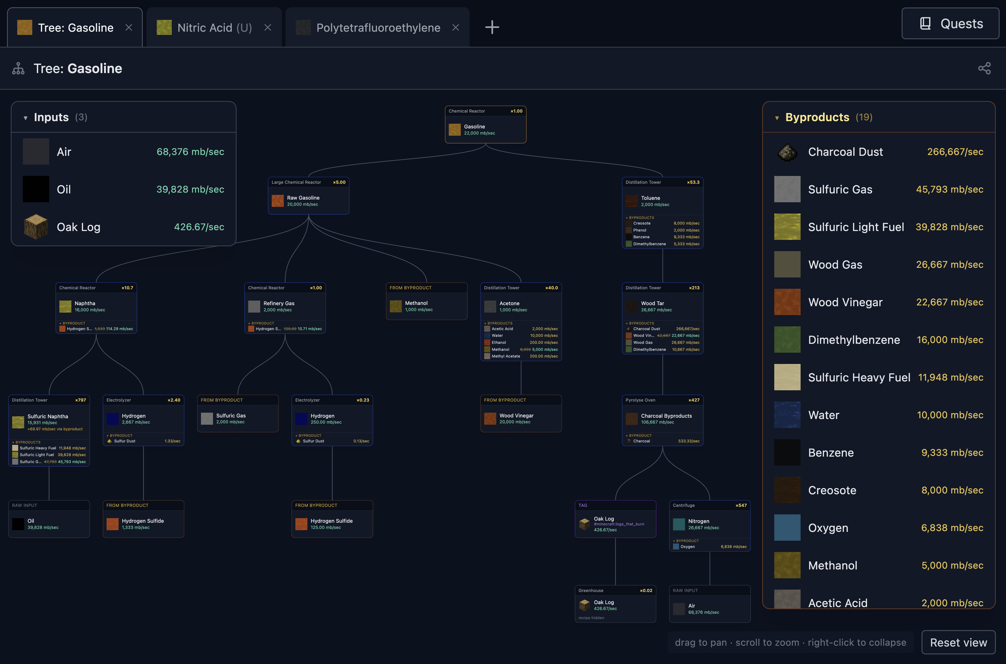Collapse the Byproducts panel
The height and width of the screenshot is (664, 1006).
click(777, 118)
